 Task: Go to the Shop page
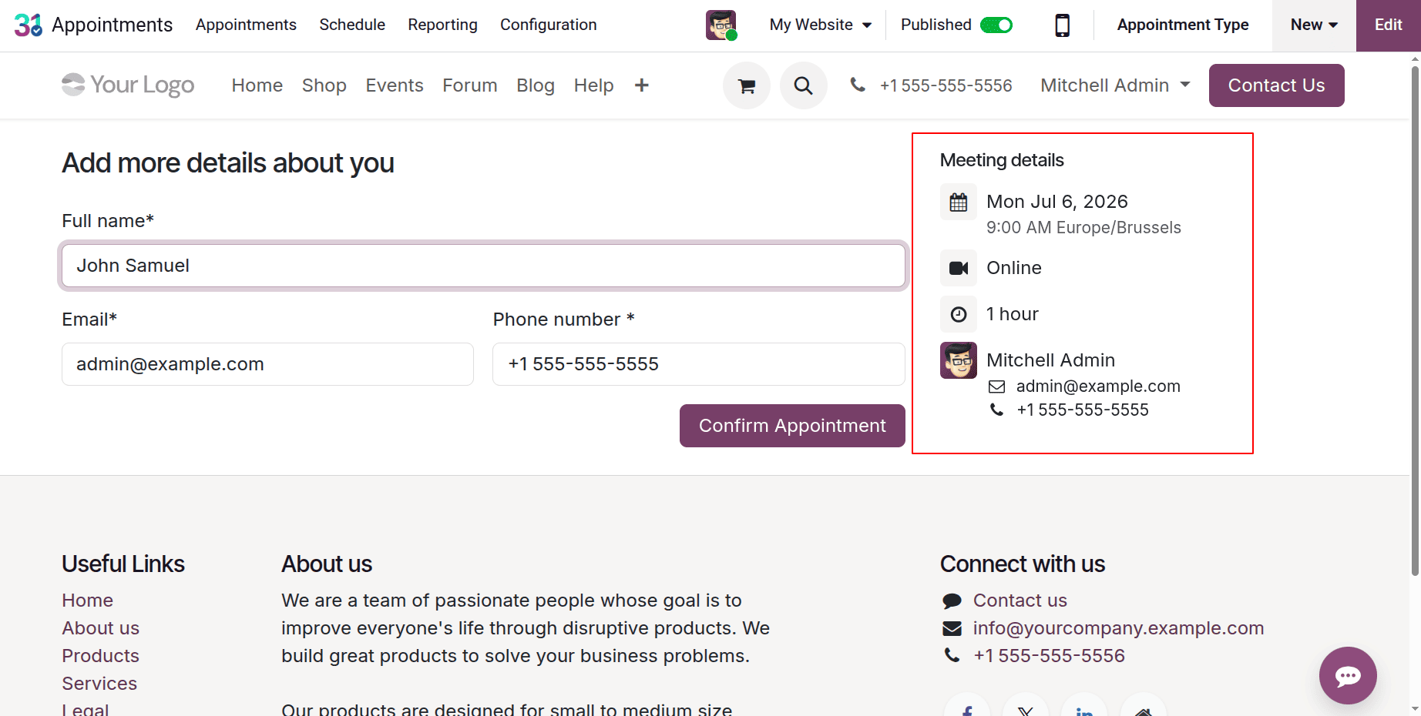click(x=324, y=85)
